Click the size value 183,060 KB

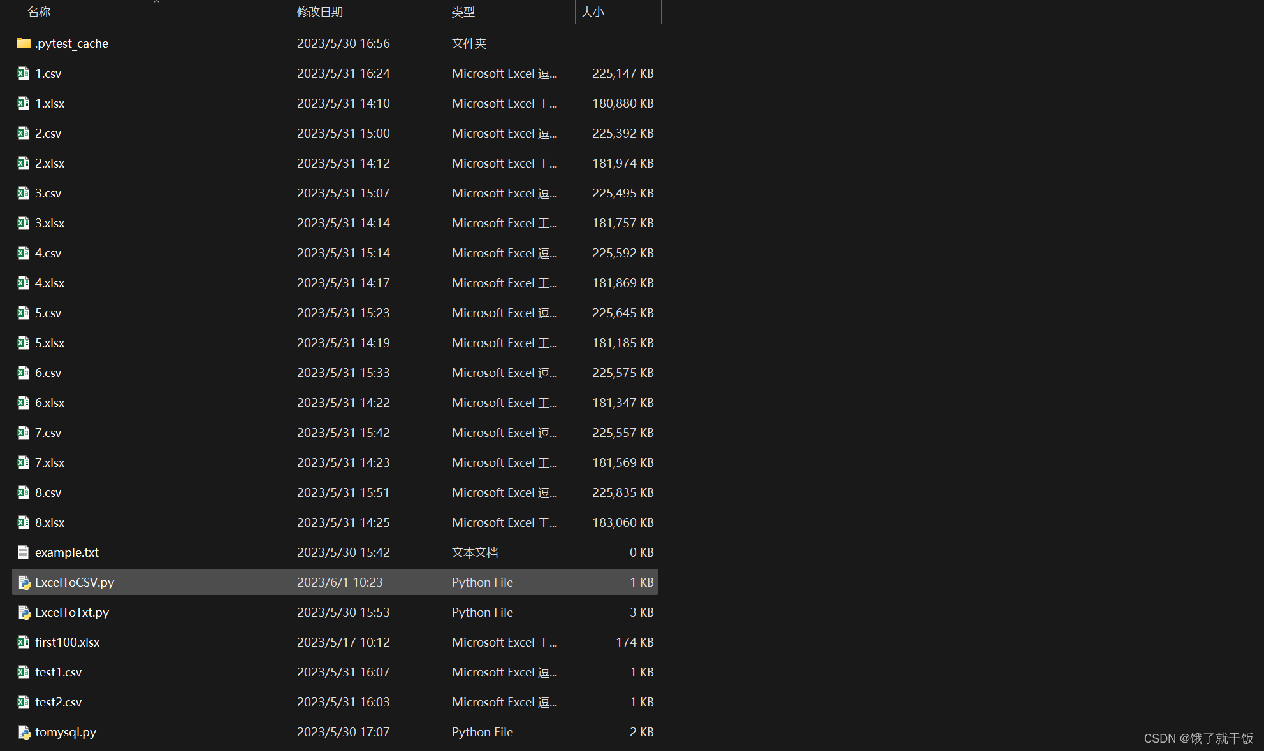point(623,522)
